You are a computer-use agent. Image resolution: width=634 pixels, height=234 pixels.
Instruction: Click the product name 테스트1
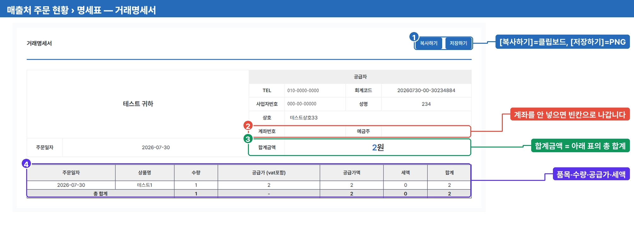click(145, 185)
